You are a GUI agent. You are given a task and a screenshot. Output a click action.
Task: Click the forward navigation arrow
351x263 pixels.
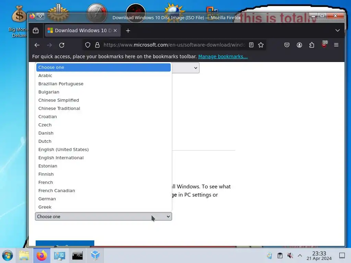(49, 45)
